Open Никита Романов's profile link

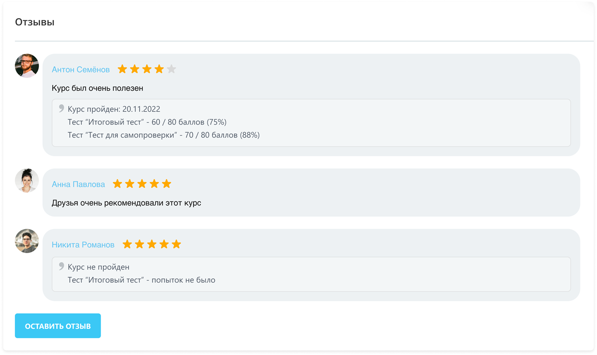(83, 245)
